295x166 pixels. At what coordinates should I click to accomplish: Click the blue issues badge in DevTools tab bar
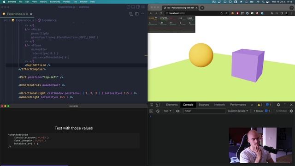[268, 105]
